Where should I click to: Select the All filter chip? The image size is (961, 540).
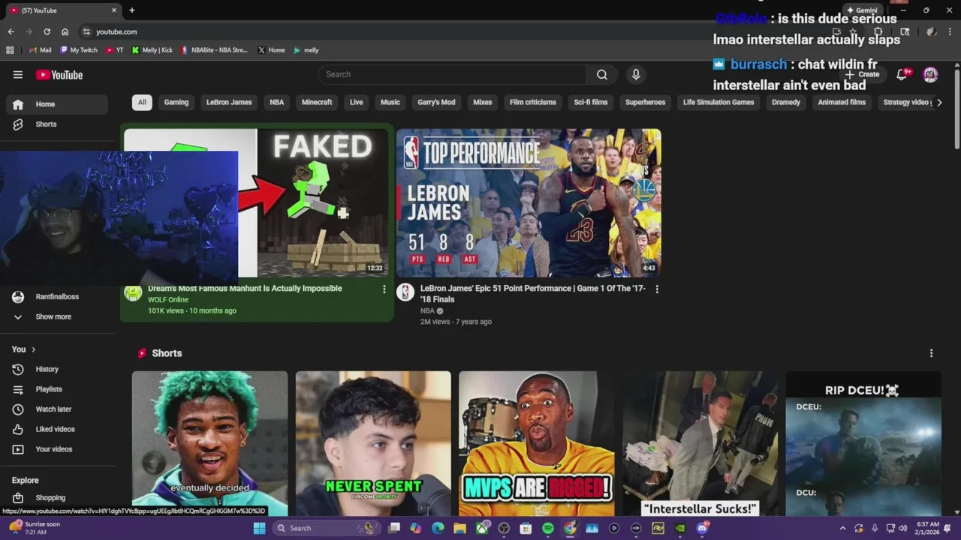pos(142,102)
